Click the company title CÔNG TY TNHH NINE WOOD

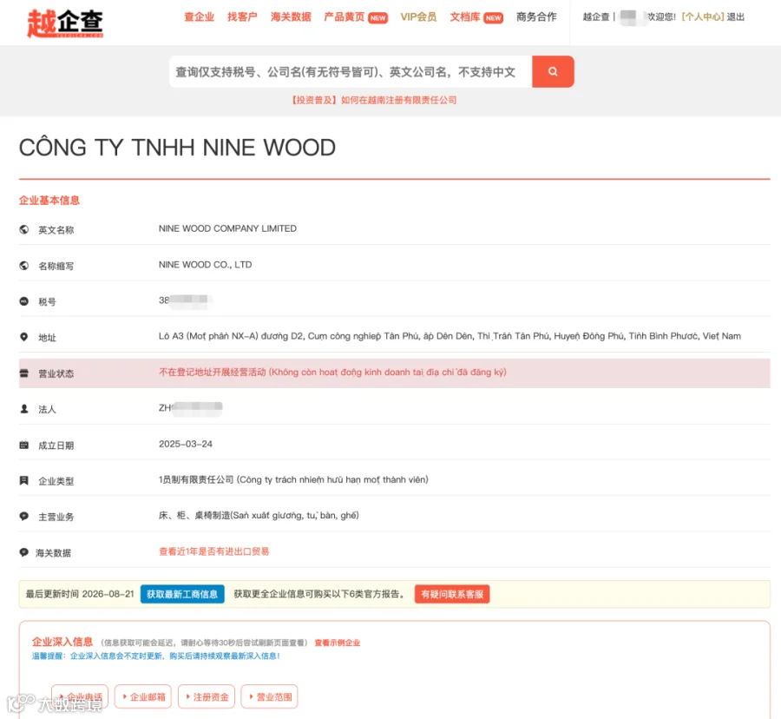tap(177, 148)
